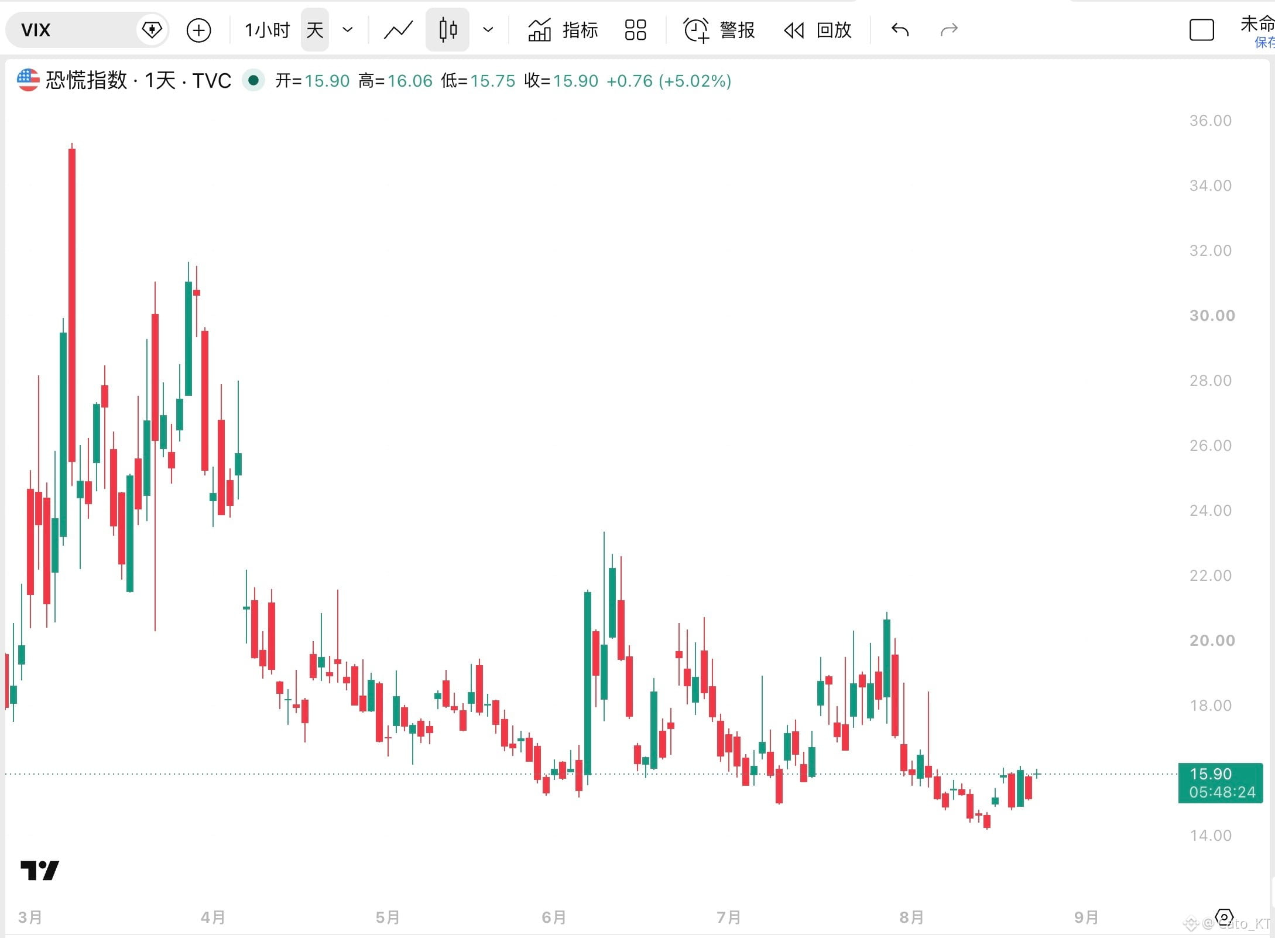The width and height of the screenshot is (1275, 938).
Task: Expand the chart style dropdown chevron
Action: click(488, 30)
